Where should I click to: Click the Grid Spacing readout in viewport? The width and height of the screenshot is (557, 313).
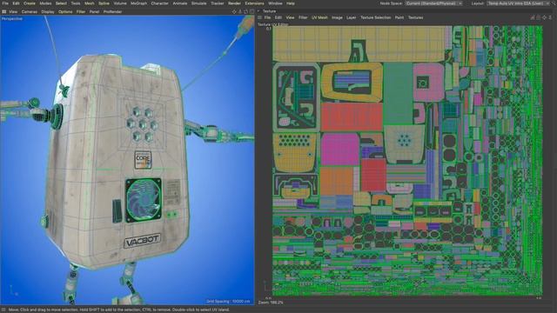pos(229,302)
